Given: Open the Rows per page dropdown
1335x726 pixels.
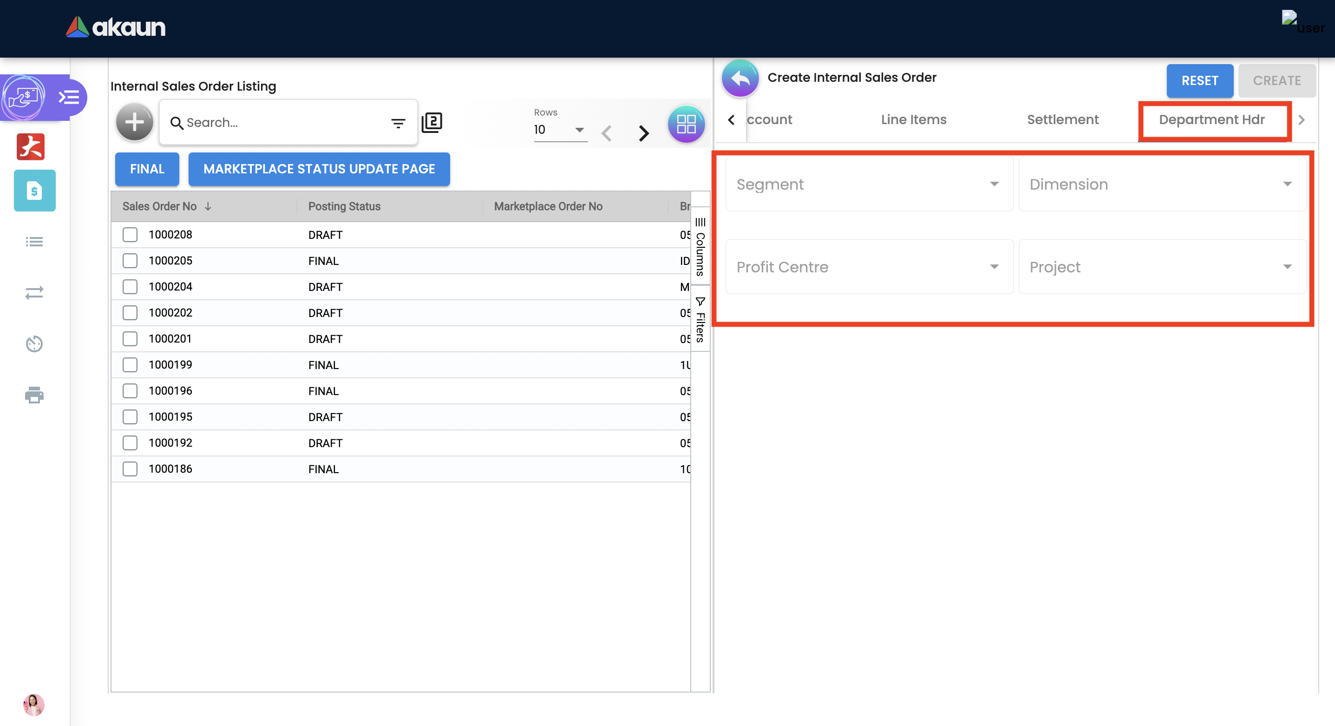Looking at the screenshot, I should 560,130.
